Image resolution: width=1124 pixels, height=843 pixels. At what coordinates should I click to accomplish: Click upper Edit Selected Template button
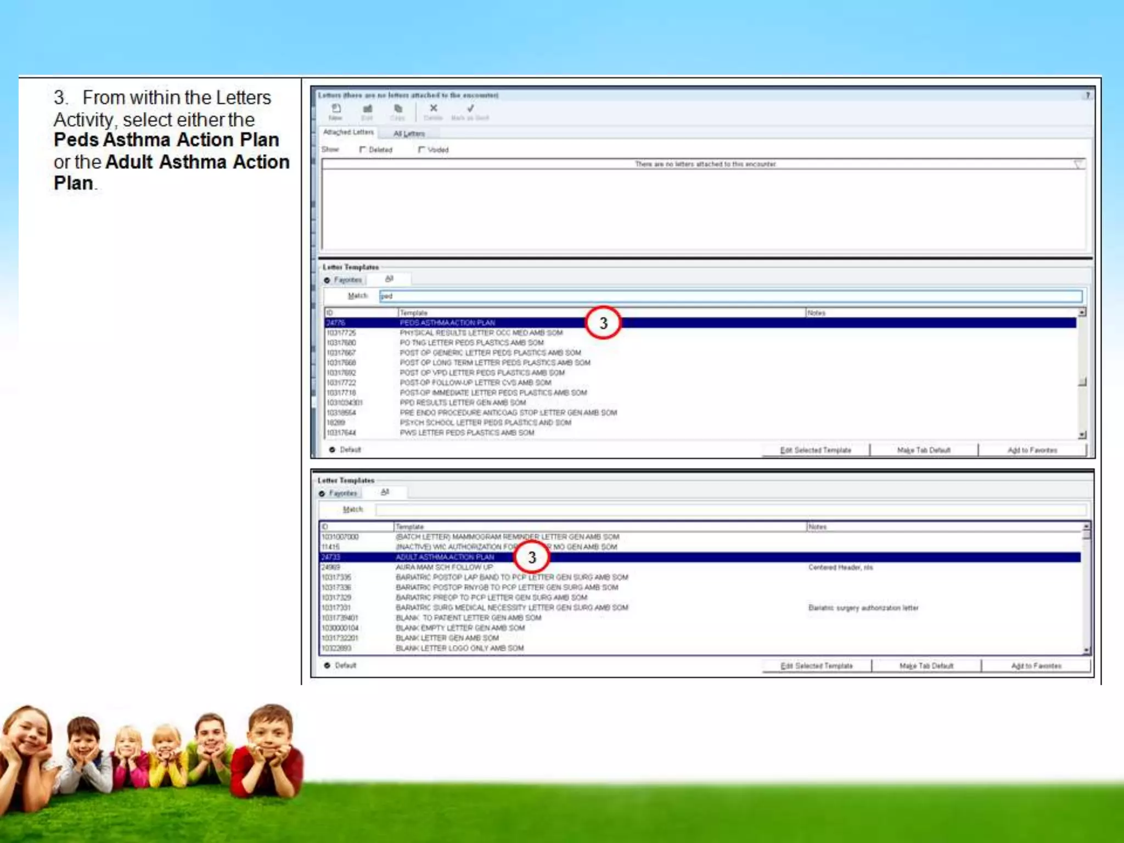pos(816,450)
